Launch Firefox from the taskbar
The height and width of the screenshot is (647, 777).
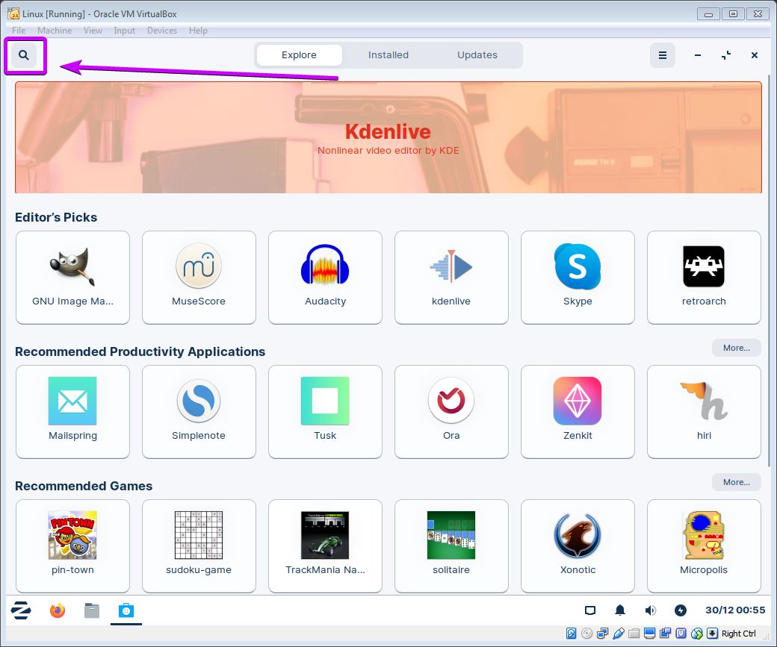point(58,610)
